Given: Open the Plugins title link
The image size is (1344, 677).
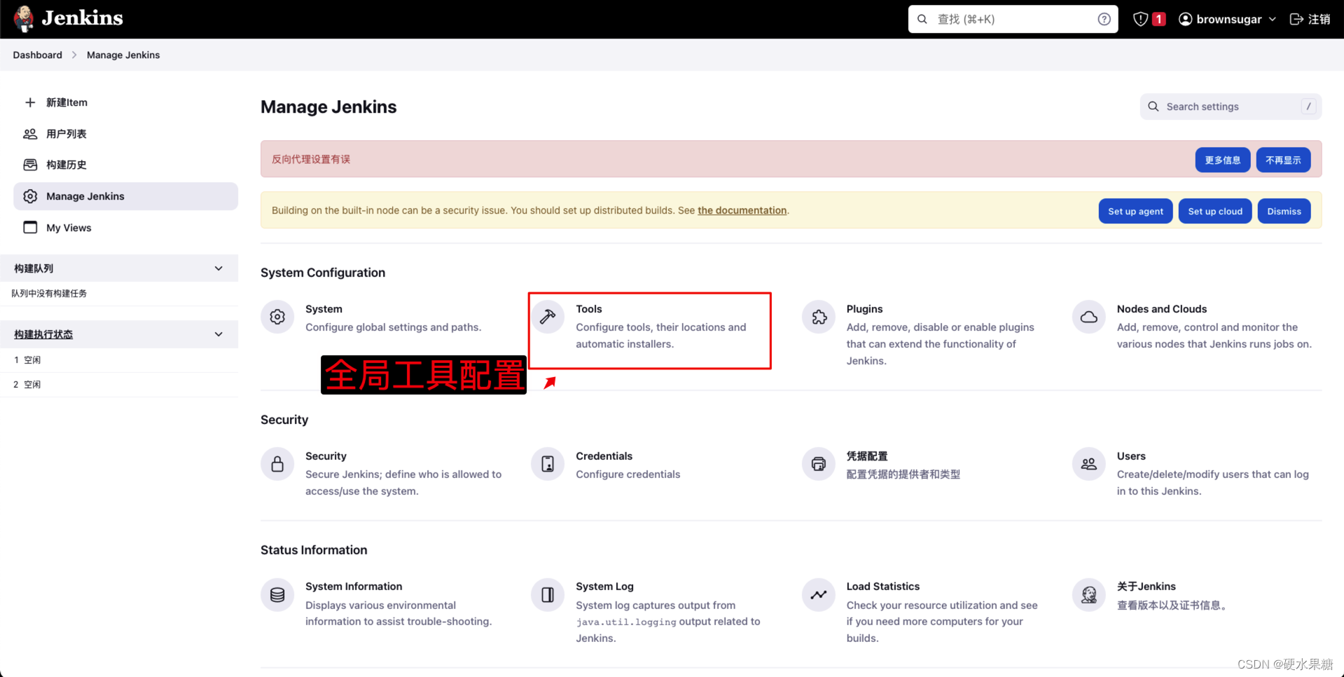Looking at the screenshot, I should [864, 309].
